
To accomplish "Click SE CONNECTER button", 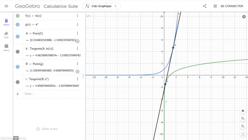I will coord(231,6).
